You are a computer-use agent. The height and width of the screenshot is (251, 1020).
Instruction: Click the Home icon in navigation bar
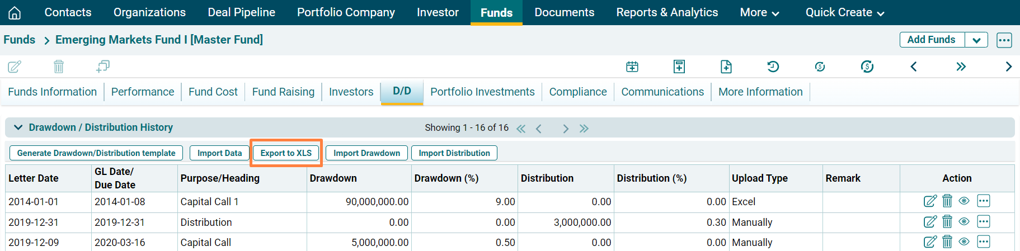[x=15, y=12]
